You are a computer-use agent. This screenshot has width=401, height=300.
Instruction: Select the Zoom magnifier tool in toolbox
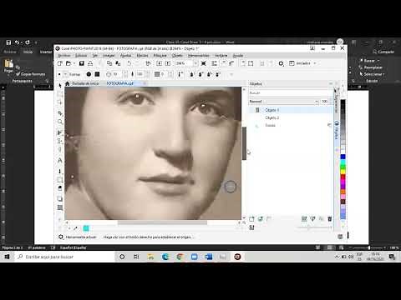[60, 122]
